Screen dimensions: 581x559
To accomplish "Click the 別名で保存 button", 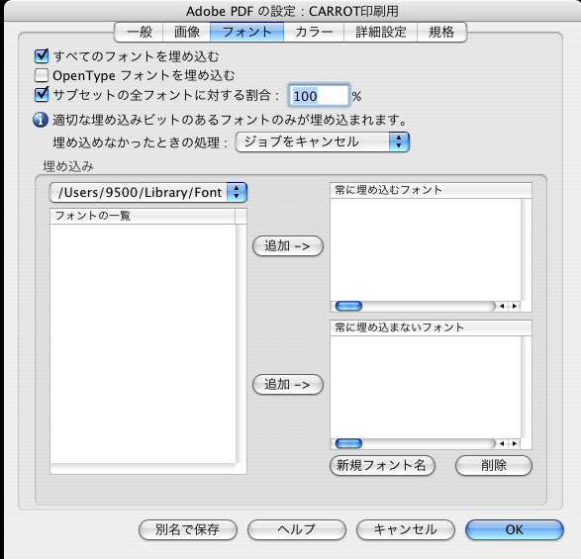I will (x=187, y=529).
